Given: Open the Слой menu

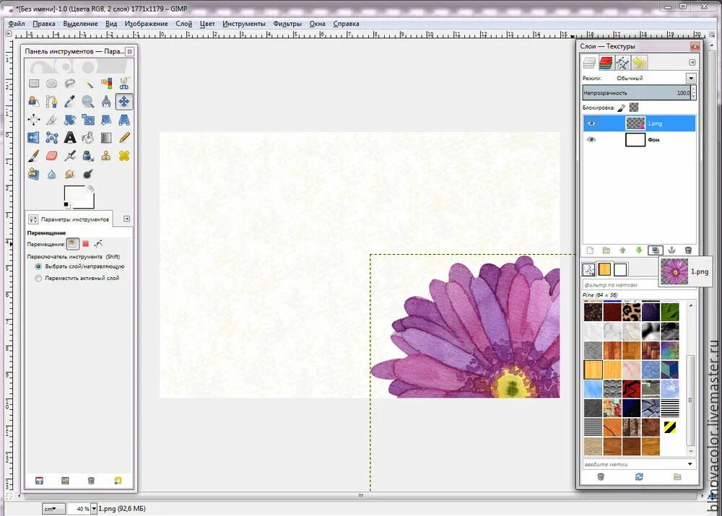Looking at the screenshot, I should coord(183,24).
